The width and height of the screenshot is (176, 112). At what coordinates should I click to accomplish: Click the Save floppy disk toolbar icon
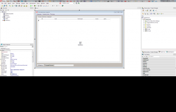point(16,6)
